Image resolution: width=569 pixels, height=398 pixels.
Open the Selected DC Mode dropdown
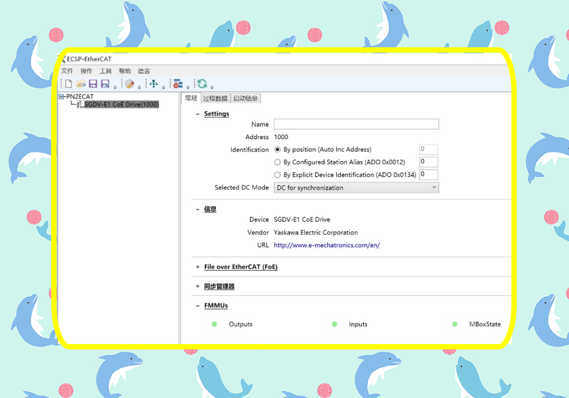pyautogui.click(x=356, y=188)
